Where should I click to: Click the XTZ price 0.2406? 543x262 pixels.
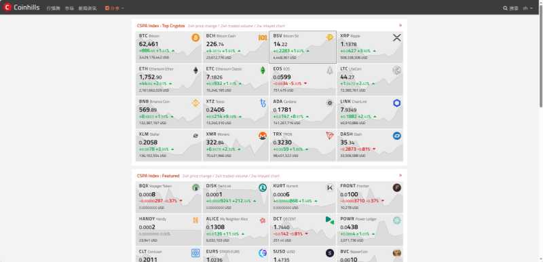[215, 110]
